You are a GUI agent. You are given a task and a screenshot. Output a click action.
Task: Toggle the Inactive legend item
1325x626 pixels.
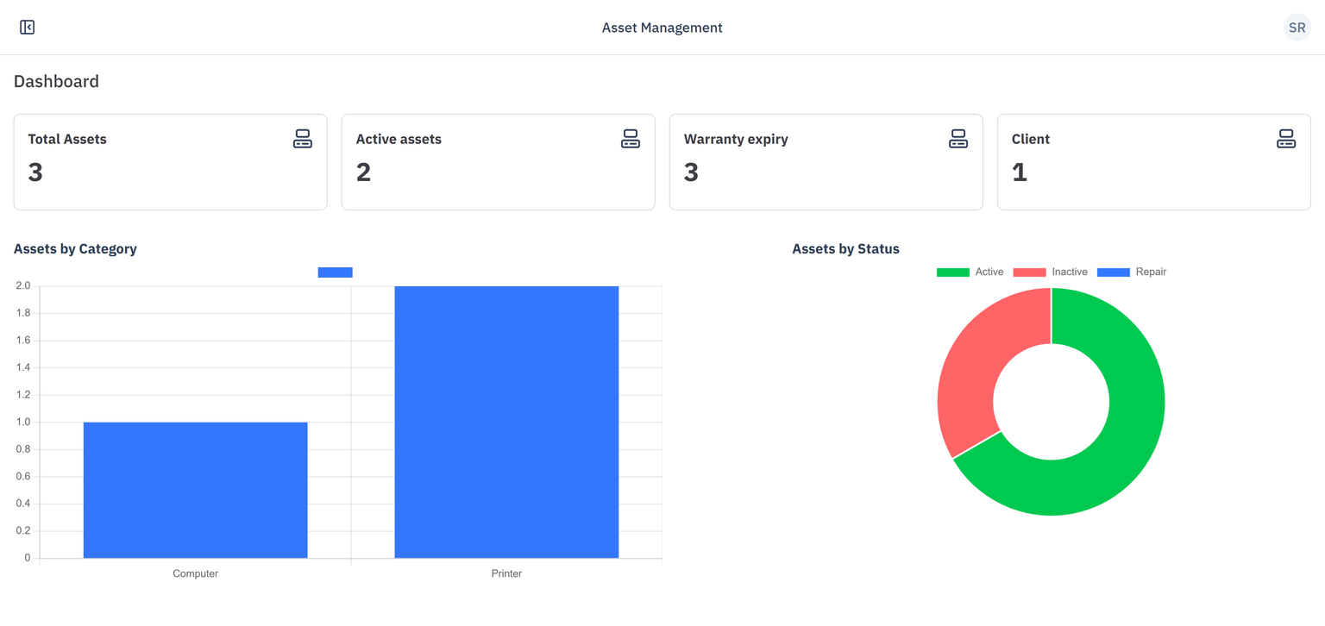1051,272
